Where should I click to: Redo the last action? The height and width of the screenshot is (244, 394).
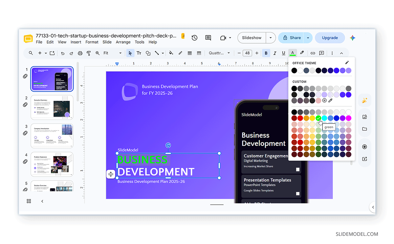pyautogui.click(x=71, y=53)
